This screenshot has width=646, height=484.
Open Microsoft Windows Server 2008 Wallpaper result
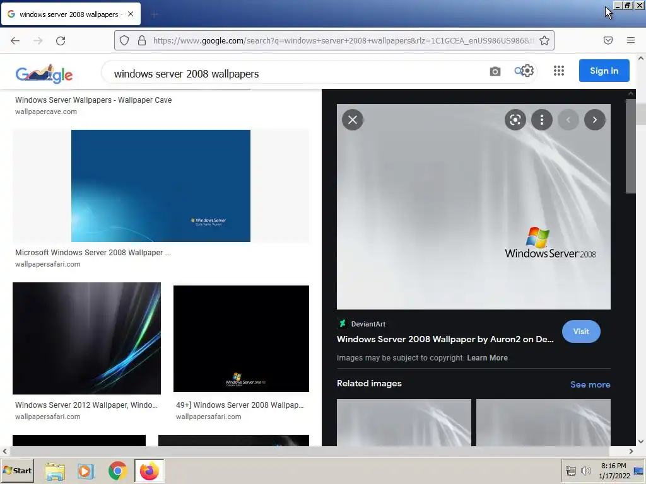click(x=93, y=252)
